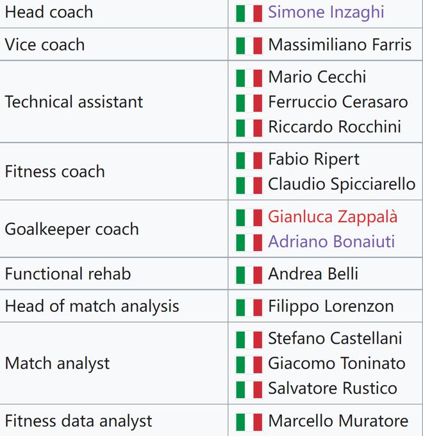
Task: Click the flag beside Filippo Lorenzon
Action: coord(249,307)
